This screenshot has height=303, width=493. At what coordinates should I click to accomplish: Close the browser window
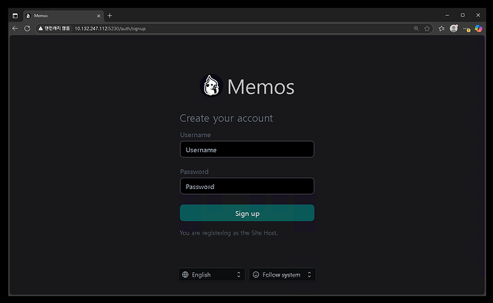(478, 15)
